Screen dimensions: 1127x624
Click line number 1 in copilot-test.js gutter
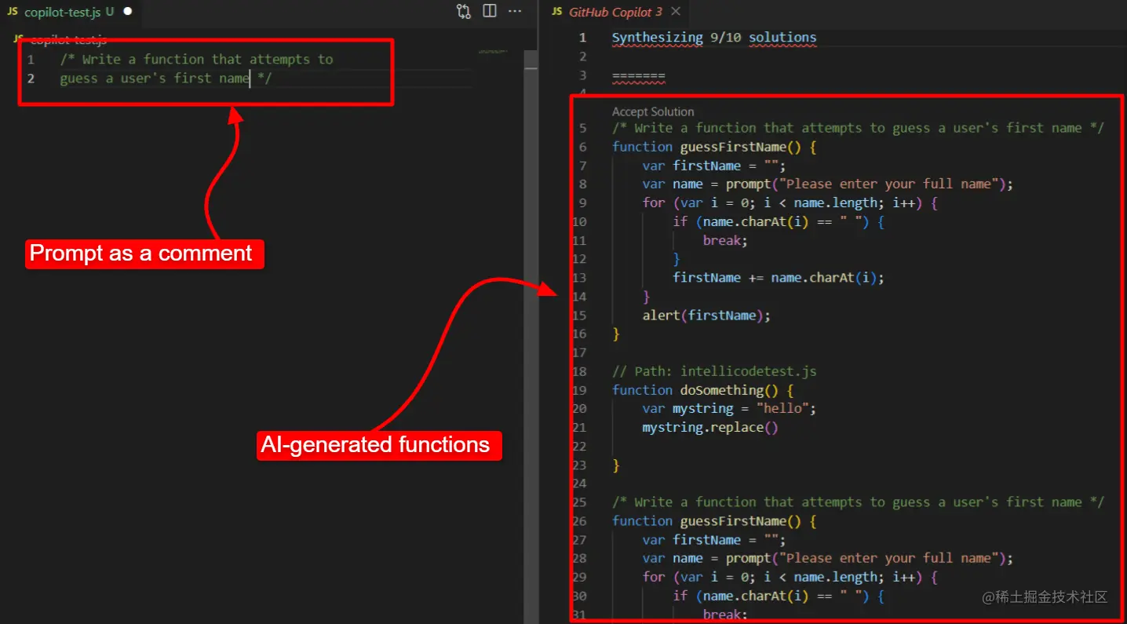pos(31,60)
